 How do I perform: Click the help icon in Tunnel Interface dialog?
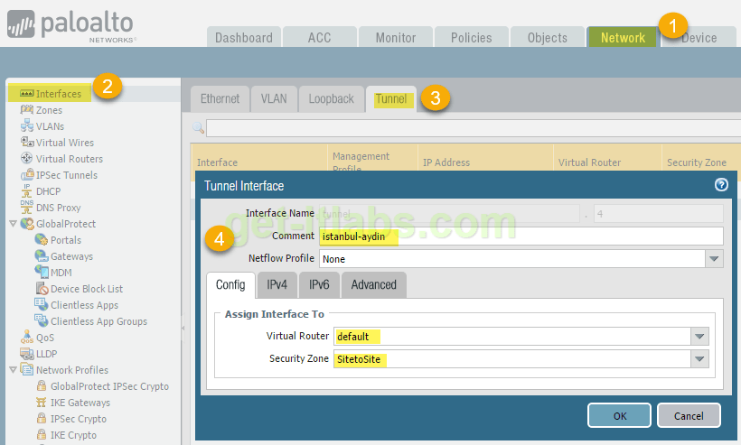coord(721,185)
